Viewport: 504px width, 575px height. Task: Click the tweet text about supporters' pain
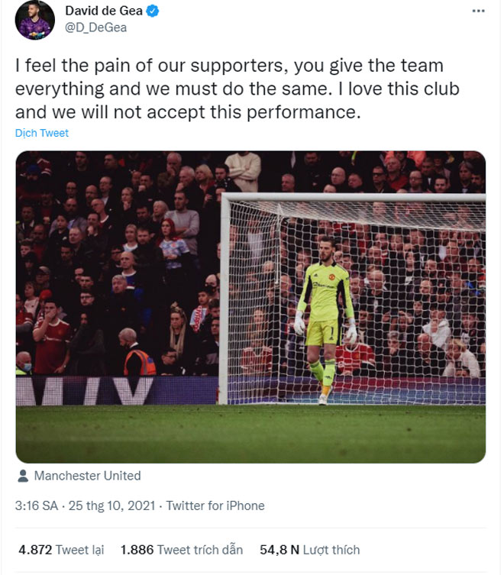click(237, 89)
